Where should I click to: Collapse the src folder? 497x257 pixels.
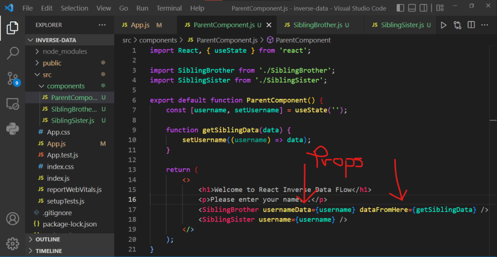[x=69, y=75]
